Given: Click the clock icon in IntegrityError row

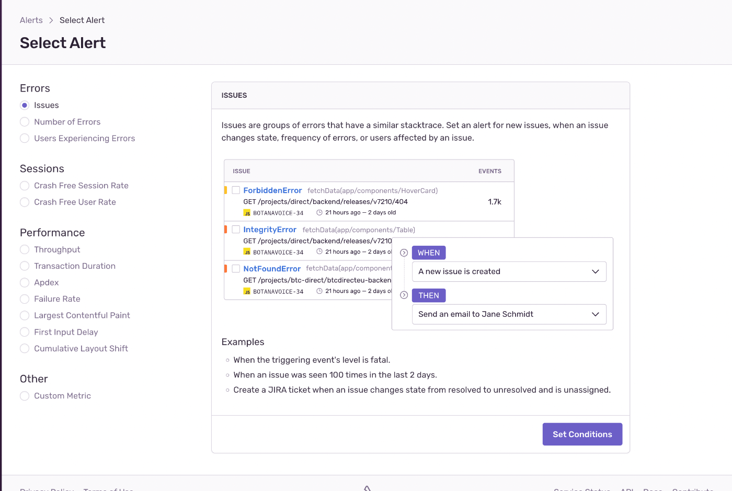Looking at the screenshot, I should pyautogui.click(x=319, y=252).
